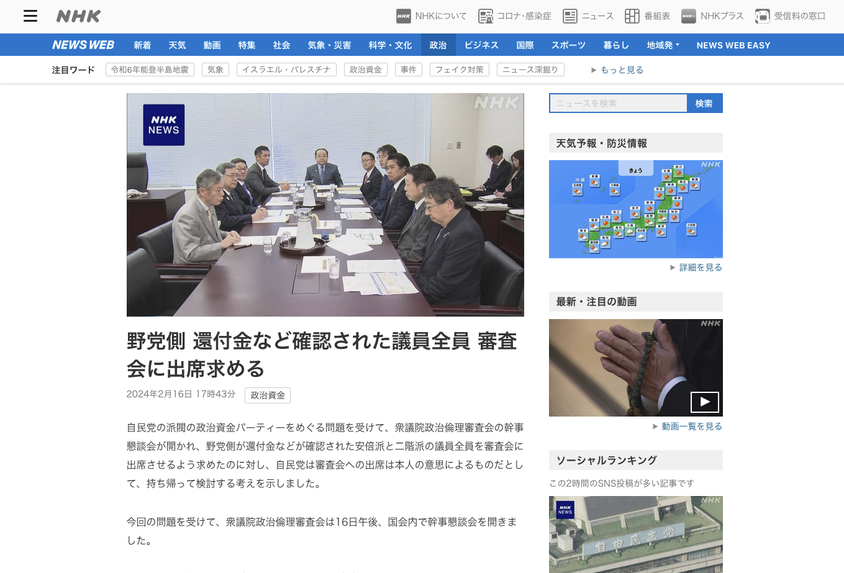This screenshot has width=844, height=573.
Task: Open the コロナ・感染症 icon link
Action: coord(486,16)
